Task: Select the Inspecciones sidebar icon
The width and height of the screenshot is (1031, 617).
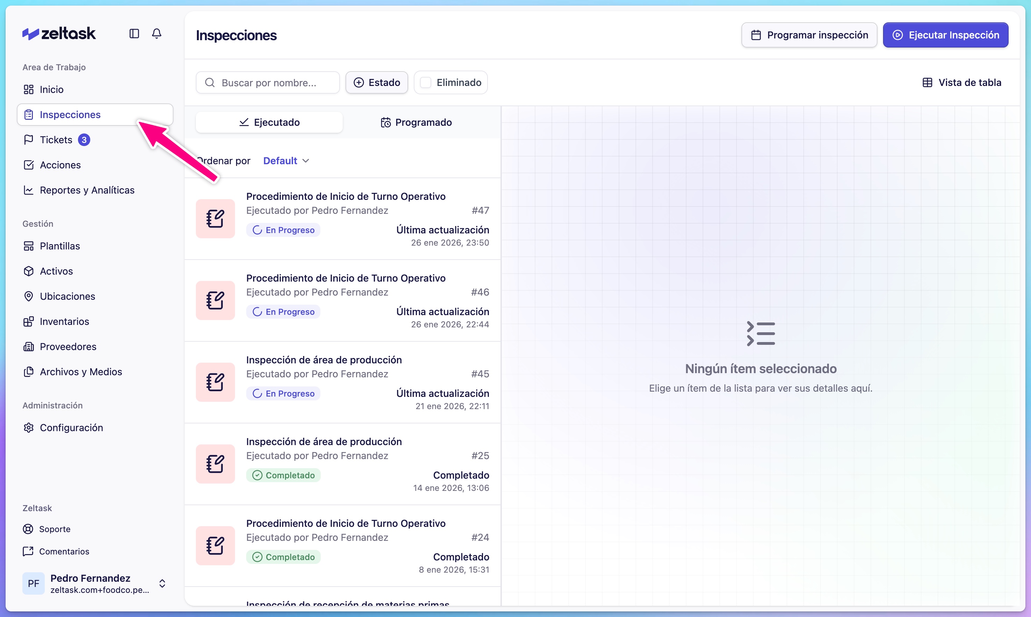Action: (28, 114)
